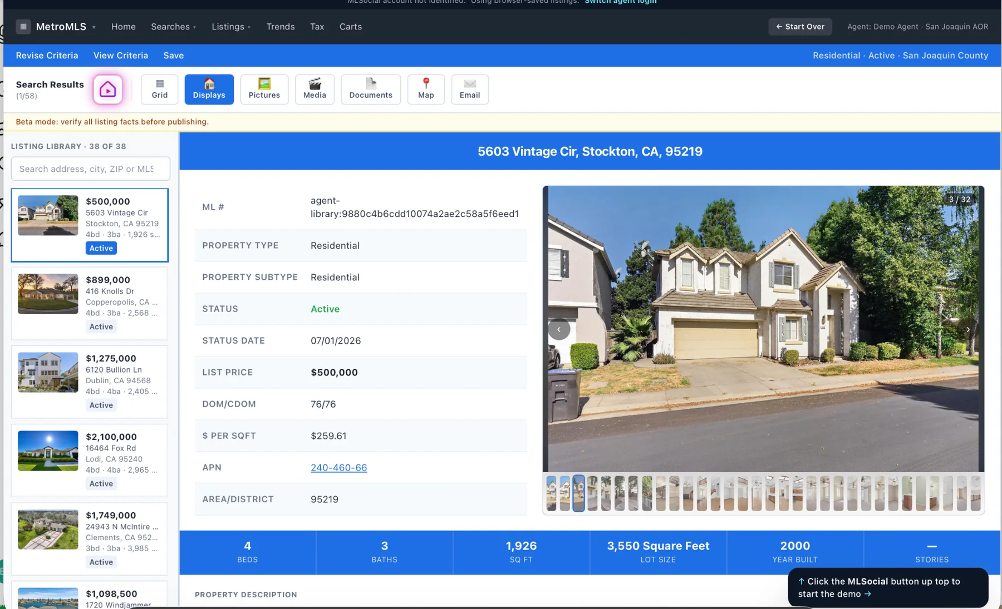The height and width of the screenshot is (609, 1002).
Task: Click Save in the blue bar
Action: coord(174,56)
